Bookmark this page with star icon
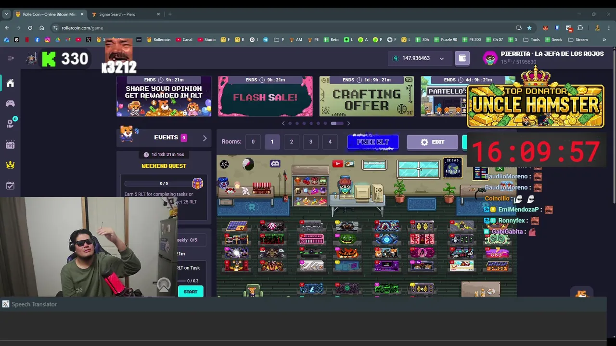Screen dimensions: 616x346 [x=529, y=28]
